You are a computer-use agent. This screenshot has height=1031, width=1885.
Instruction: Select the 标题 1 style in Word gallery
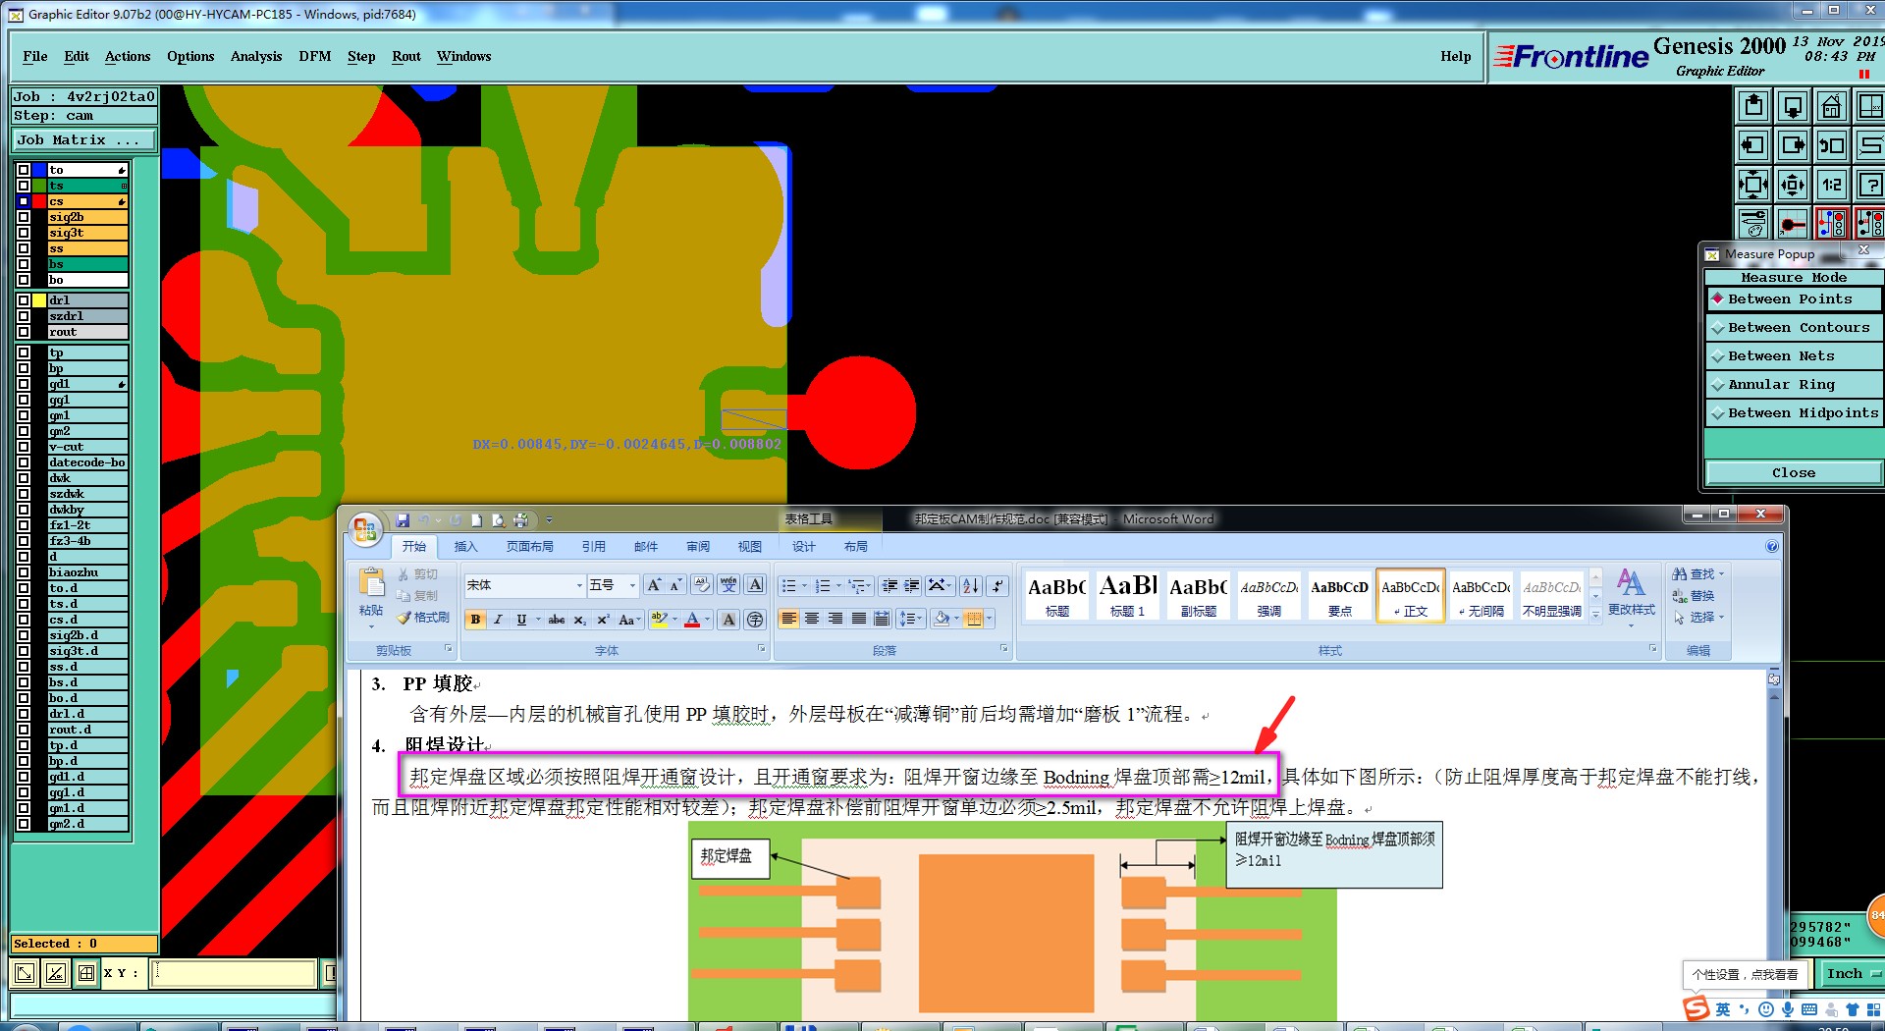coord(1127,595)
